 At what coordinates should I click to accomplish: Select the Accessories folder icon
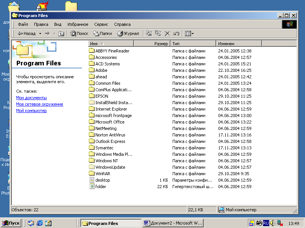91,57
